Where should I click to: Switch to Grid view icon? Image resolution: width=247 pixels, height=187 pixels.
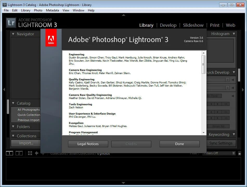30,153
